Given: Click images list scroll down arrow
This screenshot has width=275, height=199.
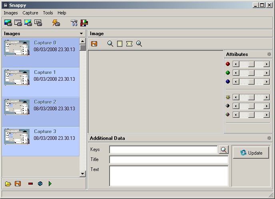Looking at the screenshot, I should [x=83, y=174].
